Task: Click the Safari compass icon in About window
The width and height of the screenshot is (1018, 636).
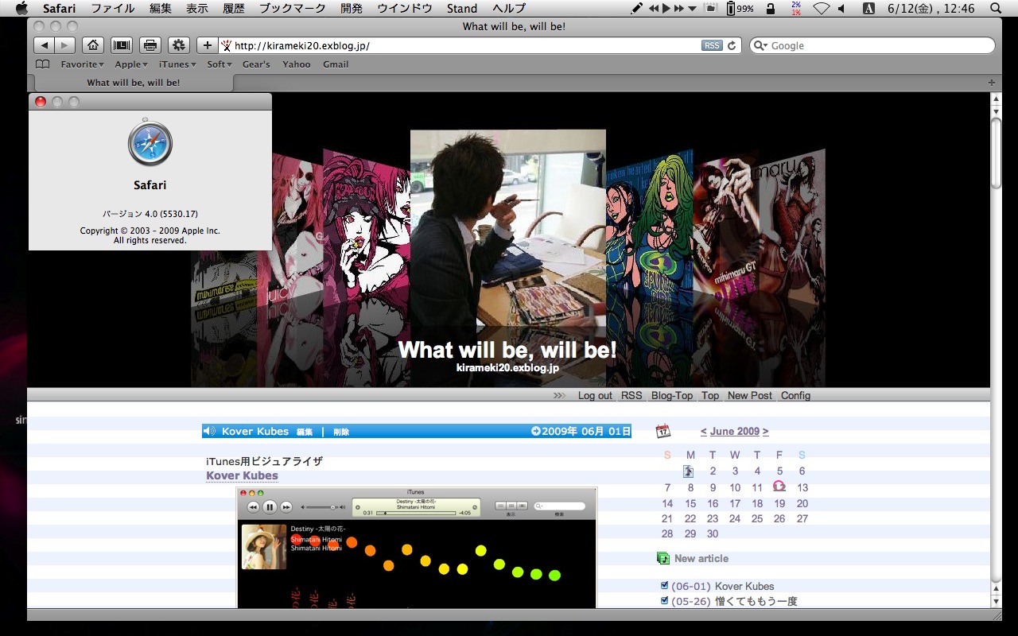Action: coord(150,143)
